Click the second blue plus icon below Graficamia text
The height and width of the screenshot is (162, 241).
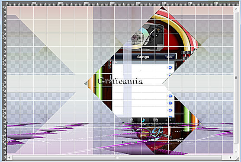tap(170, 103)
